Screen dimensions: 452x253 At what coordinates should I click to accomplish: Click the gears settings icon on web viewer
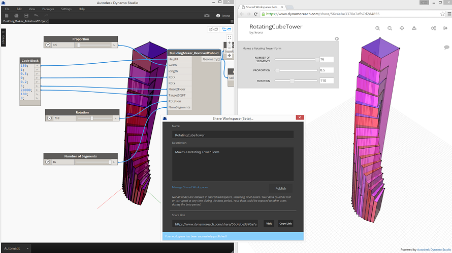433,28
